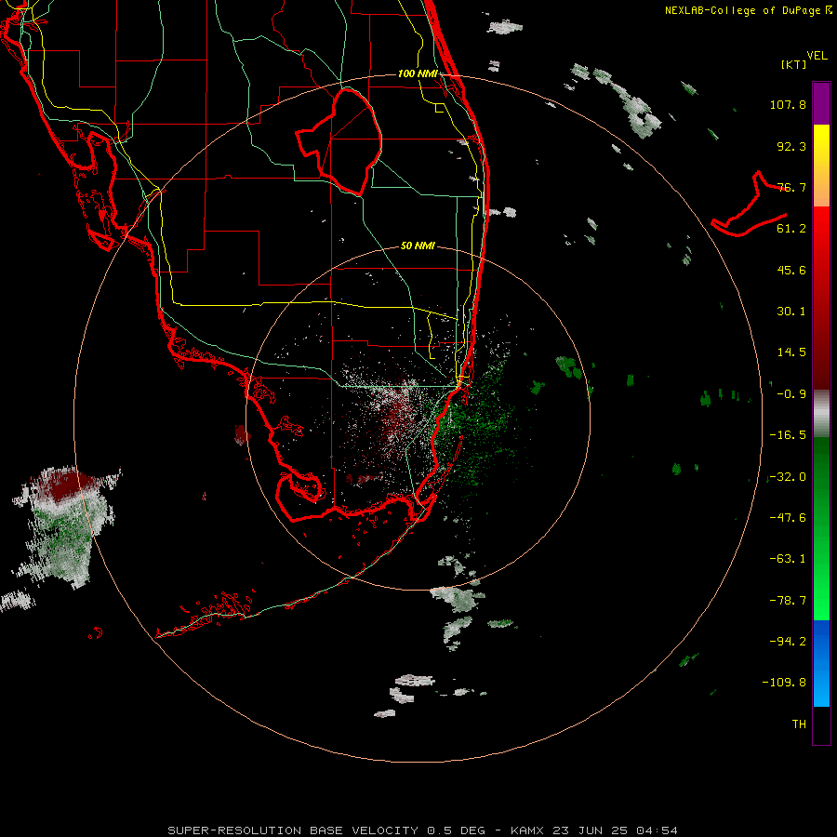Image resolution: width=837 pixels, height=837 pixels.
Task: Select the 61.2 scale value
Action: 791,229
